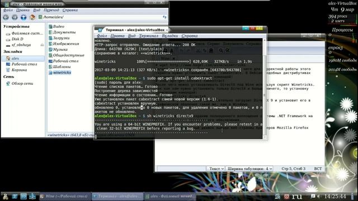Select the Музыка folder
Image resolution: width=358 pixels, height=201 pixels.
pyautogui.click(x=58, y=50)
